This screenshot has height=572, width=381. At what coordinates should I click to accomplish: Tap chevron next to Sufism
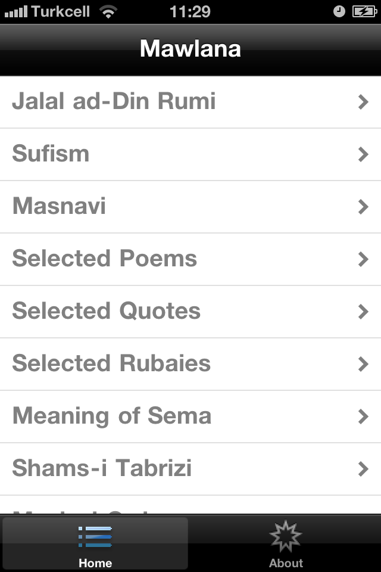(x=363, y=154)
